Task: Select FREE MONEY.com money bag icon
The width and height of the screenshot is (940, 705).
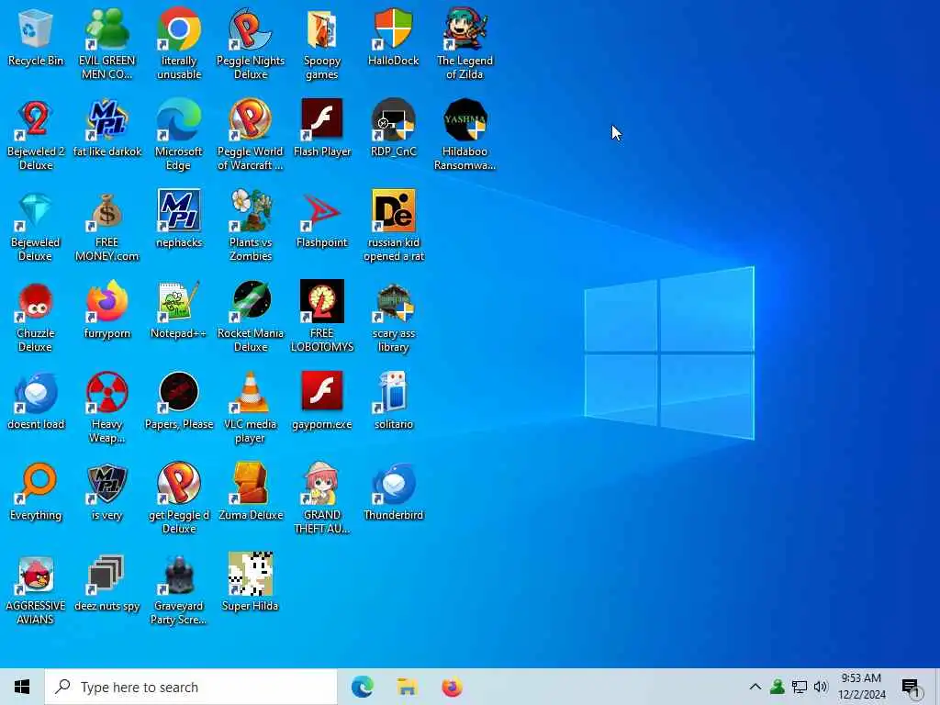Action: (107, 226)
